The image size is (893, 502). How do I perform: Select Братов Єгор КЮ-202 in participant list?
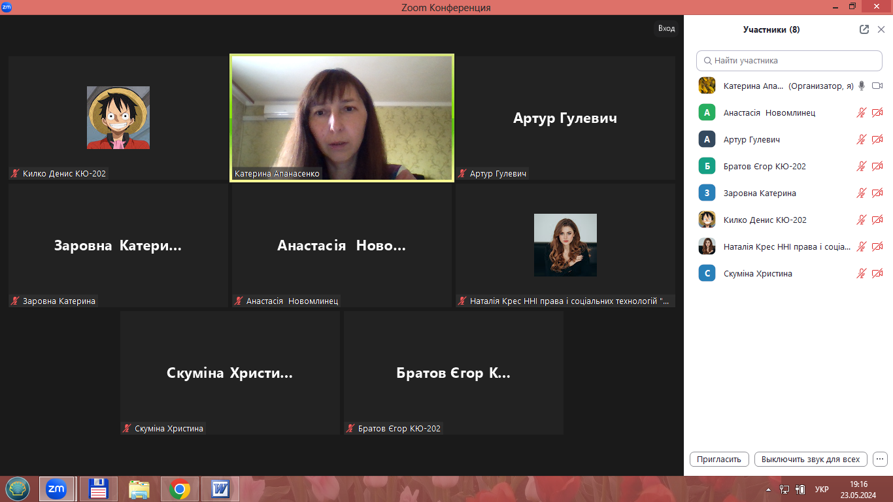[x=764, y=166]
